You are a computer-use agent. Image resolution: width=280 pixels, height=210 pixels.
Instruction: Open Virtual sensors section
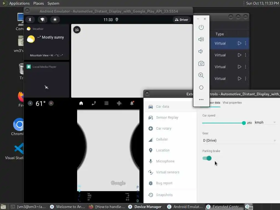click(x=170, y=172)
